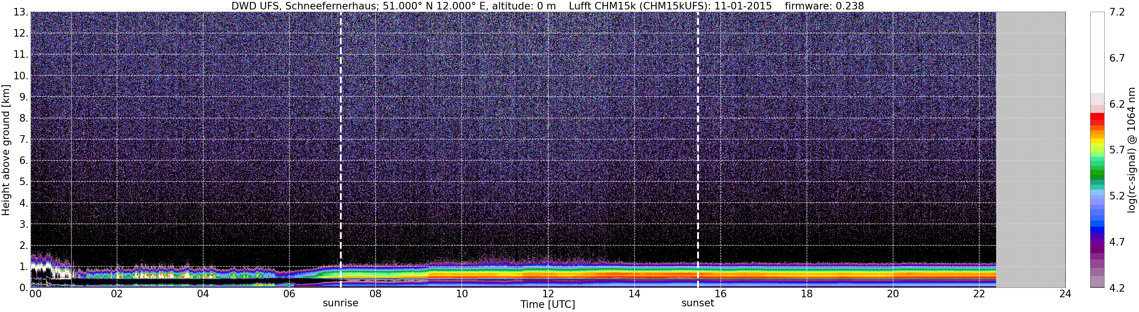The image size is (1139, 312).
Task: Click the '16' time axis tick label
Action: click(x=720, y=294)
